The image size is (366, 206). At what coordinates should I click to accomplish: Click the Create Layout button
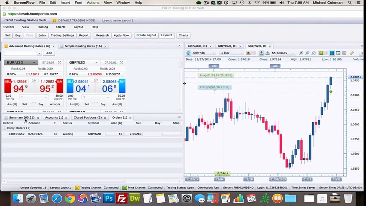click(146, 35)
